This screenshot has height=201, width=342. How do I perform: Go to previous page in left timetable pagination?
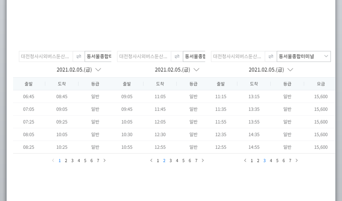click(x=53, y=160)
